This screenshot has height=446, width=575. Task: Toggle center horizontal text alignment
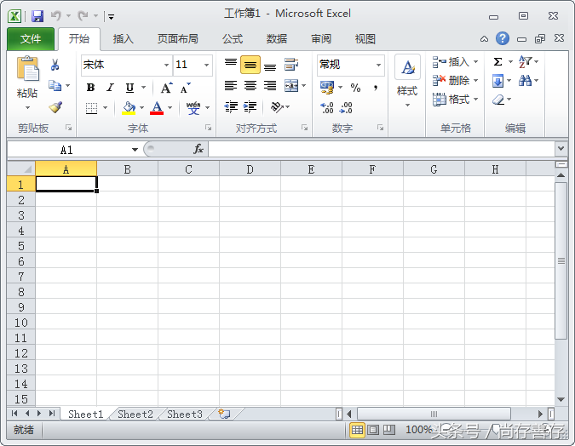tap(250, 86)
